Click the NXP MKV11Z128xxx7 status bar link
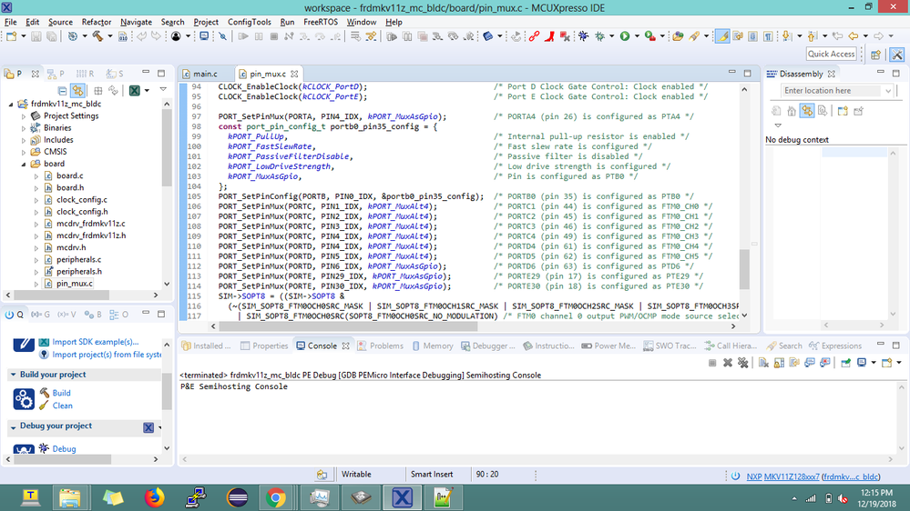Screen dimensions: 910x511 (x=782, y=476)
